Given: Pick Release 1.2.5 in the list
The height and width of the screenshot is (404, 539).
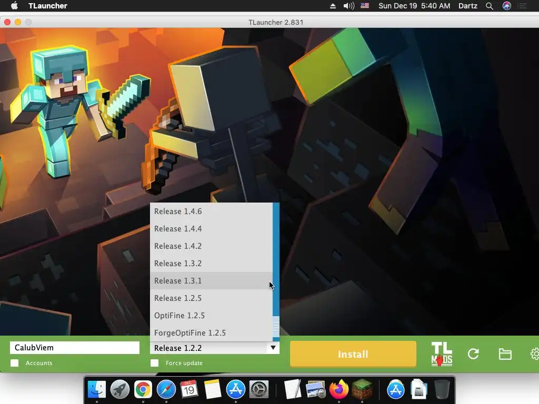Looking at the screenshot, I should [212, 298].
